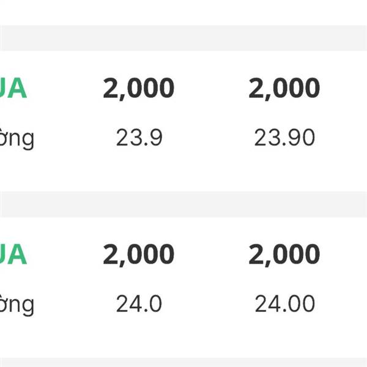Image resolution: width=367 pixels, height=367 pixels.
Task: Click the gray divider between the two orders
Action: pos(183,204)
